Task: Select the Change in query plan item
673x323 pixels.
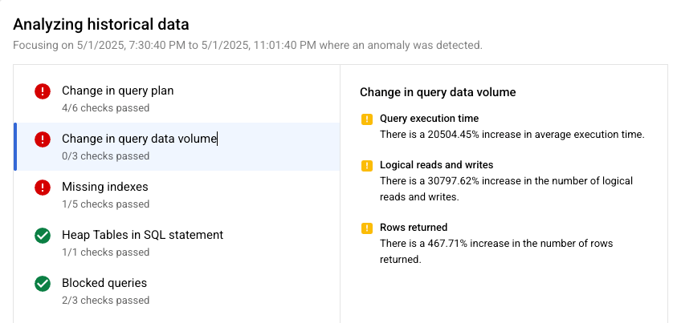Action: click(x=117, y=91)
